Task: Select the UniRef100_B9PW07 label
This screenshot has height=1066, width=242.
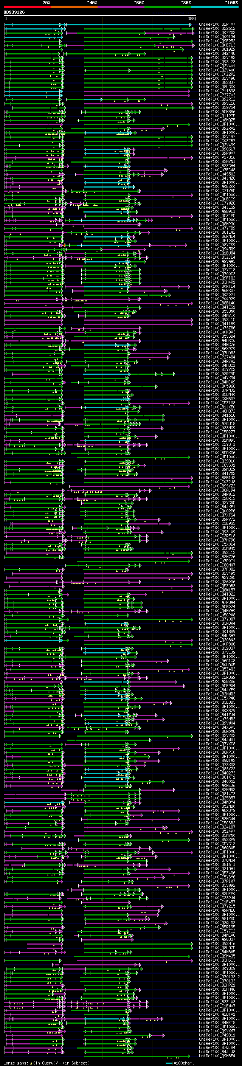Action: pyautogui.click(x=217, y=154)
